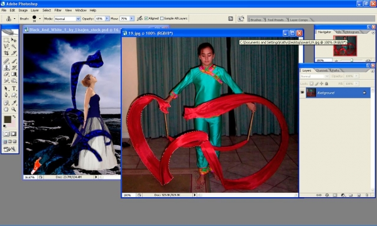Switch to the Paths tab
This screenshot has height=226, width=377.
pyautogui.click(x=336, y=70)
